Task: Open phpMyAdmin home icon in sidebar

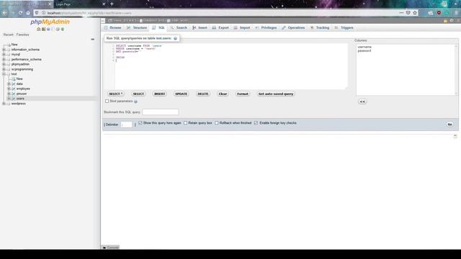Action: tap(38, 29)
